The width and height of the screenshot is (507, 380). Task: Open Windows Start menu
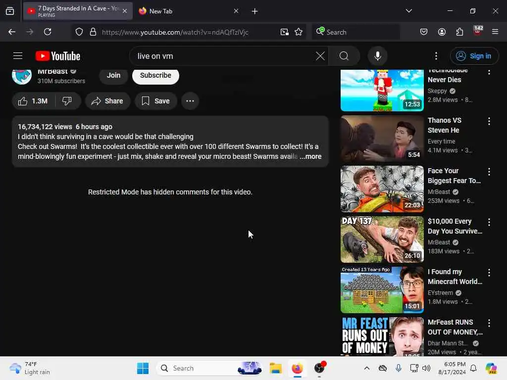(x=143, y=368)
